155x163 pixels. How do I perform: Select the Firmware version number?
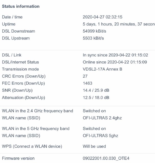[x=106, y=158]
